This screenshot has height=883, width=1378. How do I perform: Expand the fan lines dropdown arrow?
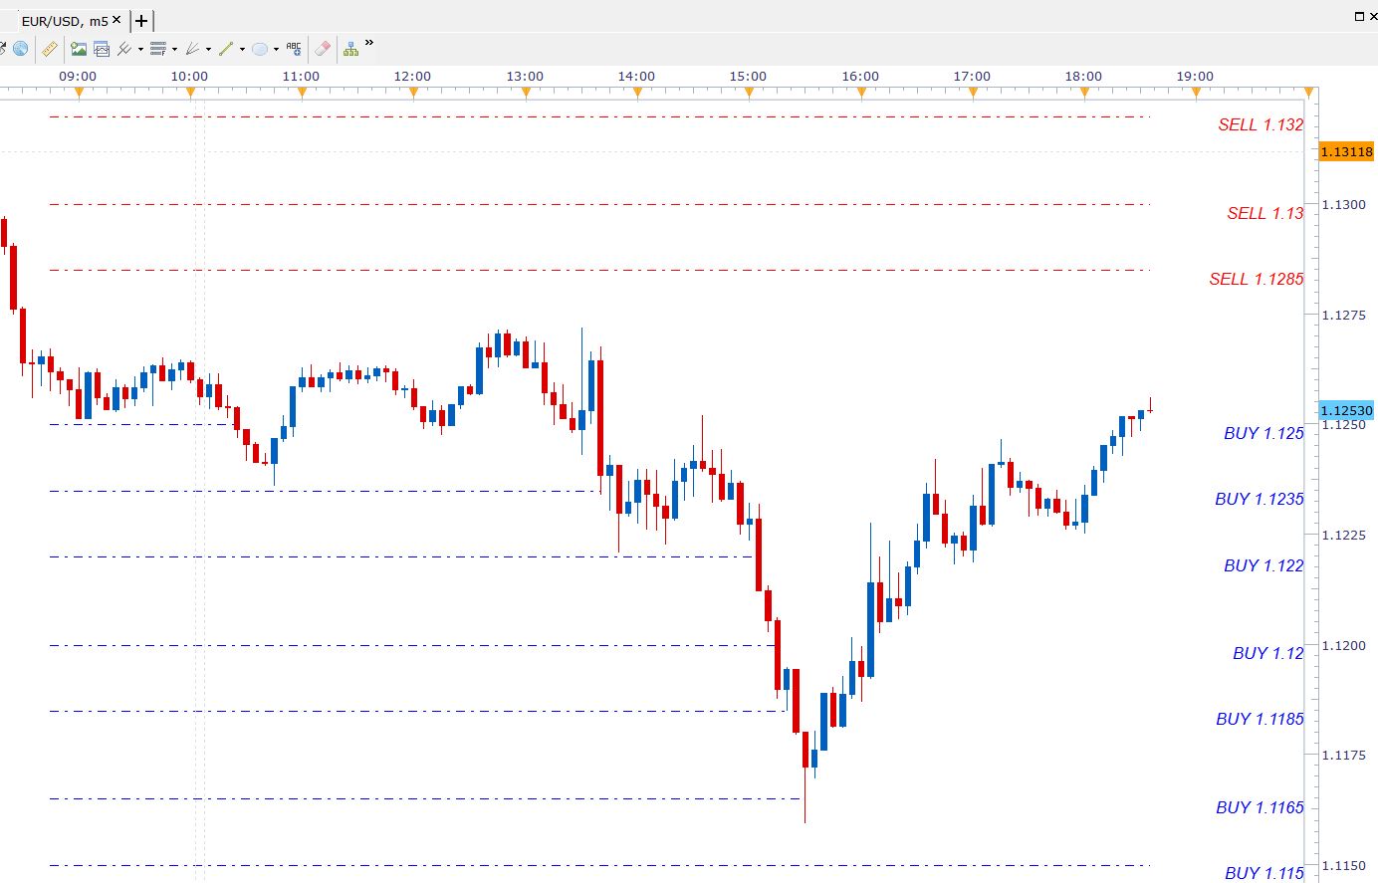click(x=208, y=49)
